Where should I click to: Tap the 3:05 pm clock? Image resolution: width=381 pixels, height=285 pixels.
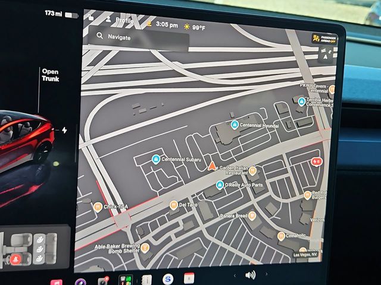tap(167, 24)
